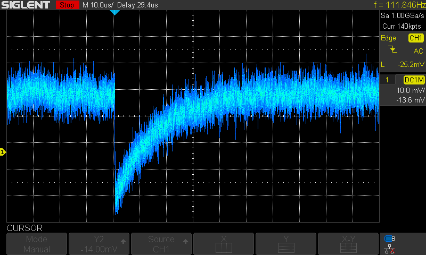Click the falling edge trigger slope icon
Image resolution: width=426 pixels, height=255 pixels.
pyautogui.click(x=392, y=49)
